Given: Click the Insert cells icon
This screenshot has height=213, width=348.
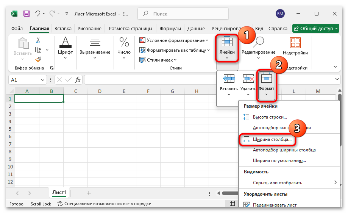Looking at the screenshot, I should pos(229,85).
